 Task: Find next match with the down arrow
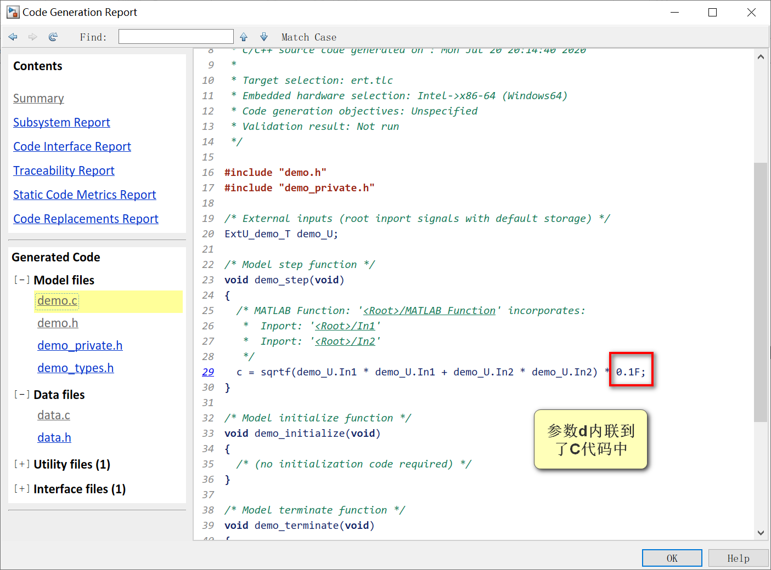(264, 37)
